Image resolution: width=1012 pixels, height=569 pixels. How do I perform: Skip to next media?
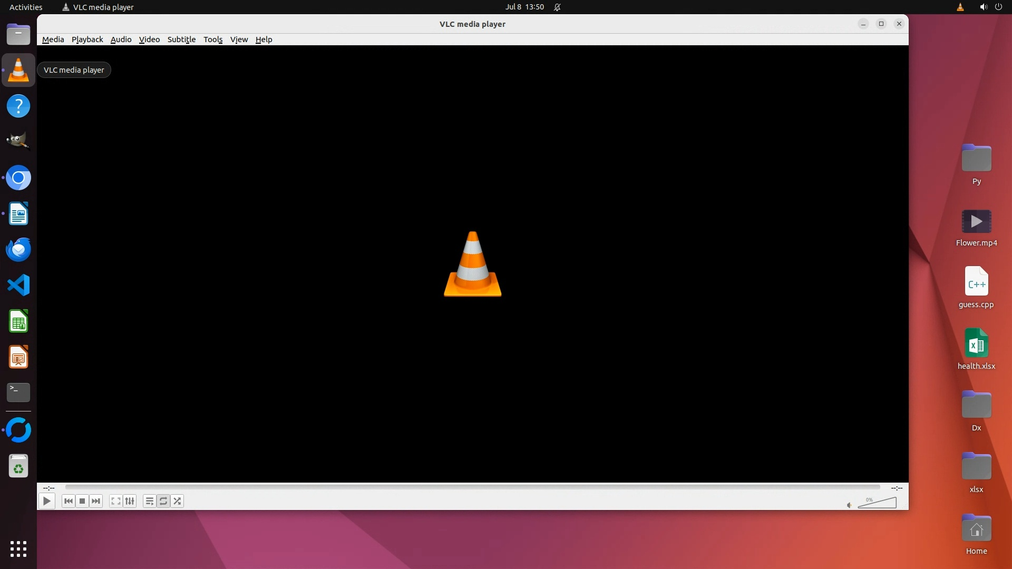pyautogui.click(x=96, y=501)
